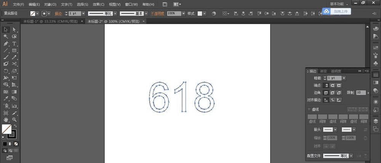381x163 pixels.
Task: Select the Hand tool
Action: [6, 120]
